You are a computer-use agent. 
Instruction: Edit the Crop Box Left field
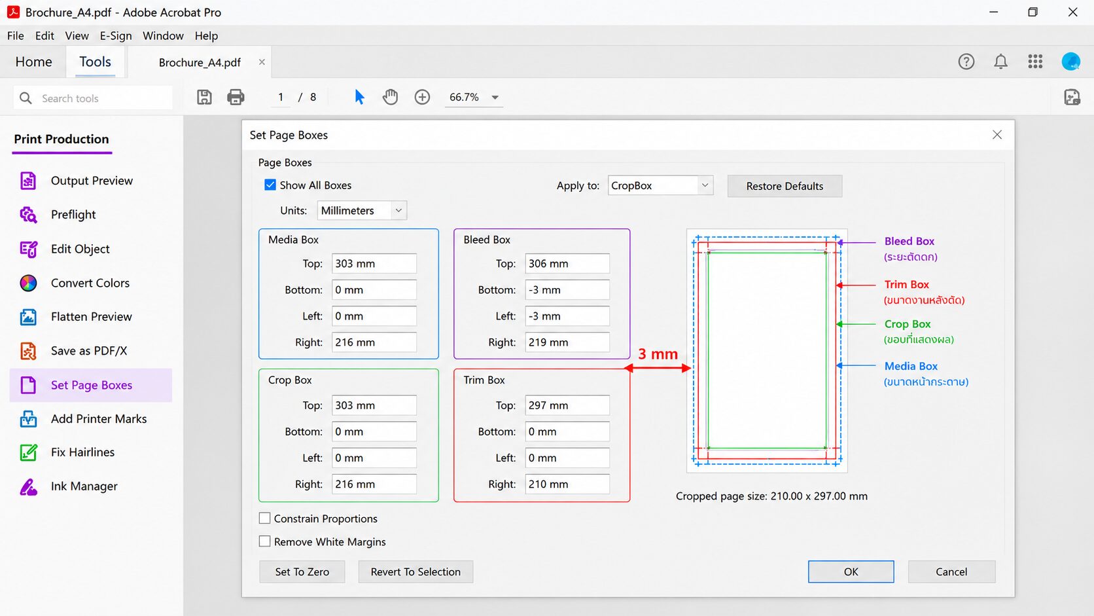click(x=374, y=458)
